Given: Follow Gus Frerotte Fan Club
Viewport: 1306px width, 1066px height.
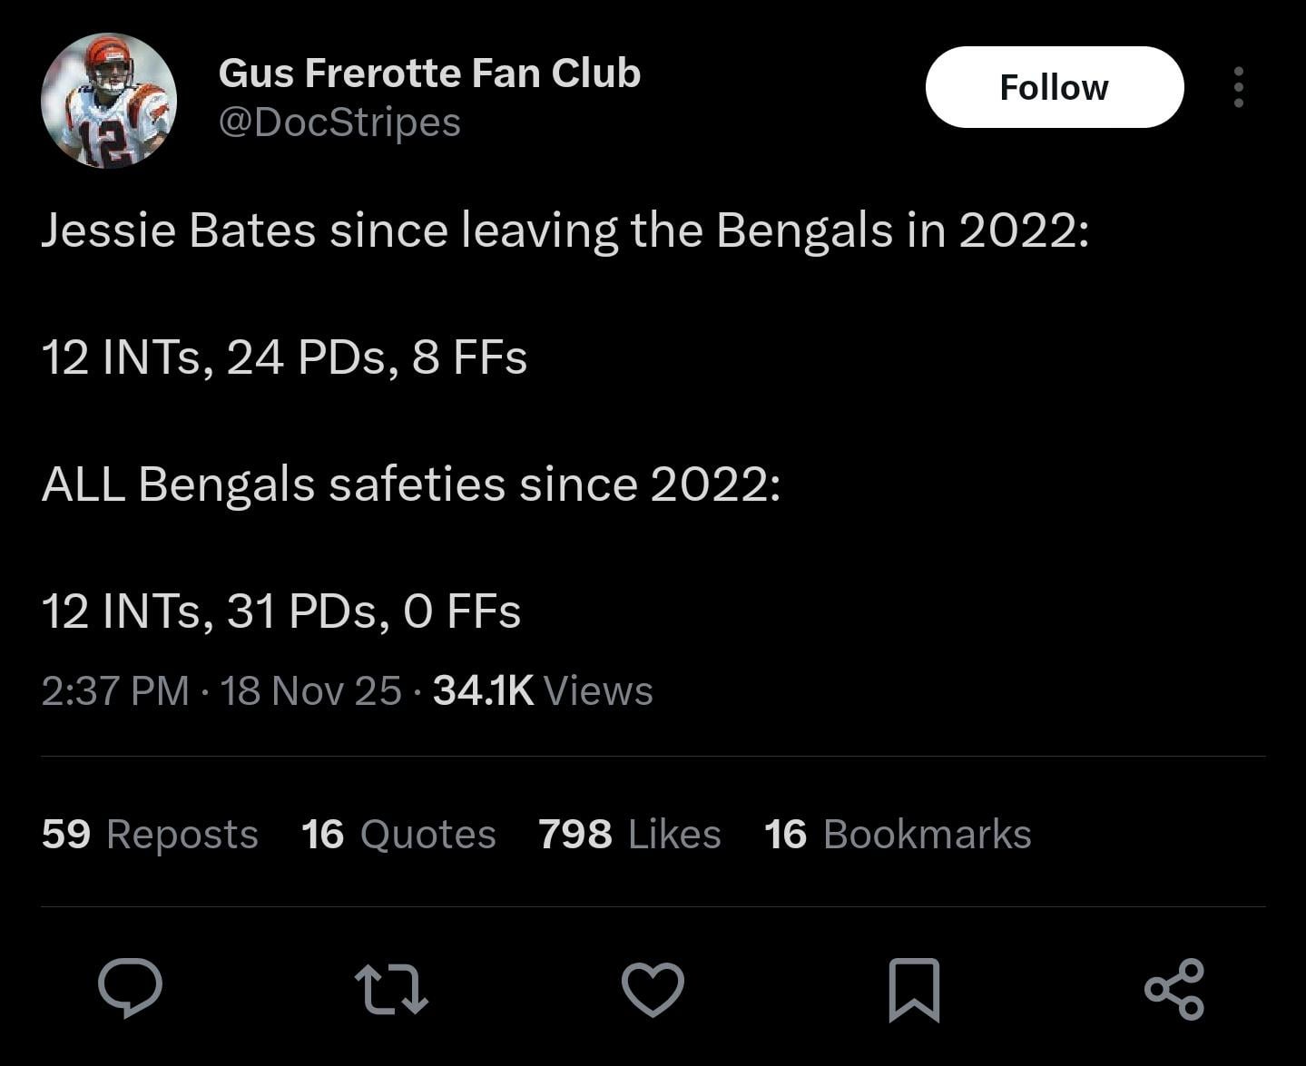Looking at the screenshot, I should (x=1054, y=87).
